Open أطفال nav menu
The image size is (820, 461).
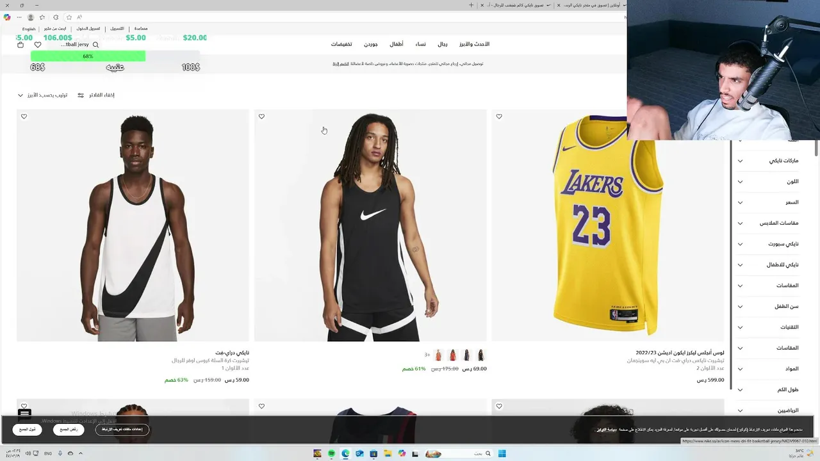coord(397,44)
